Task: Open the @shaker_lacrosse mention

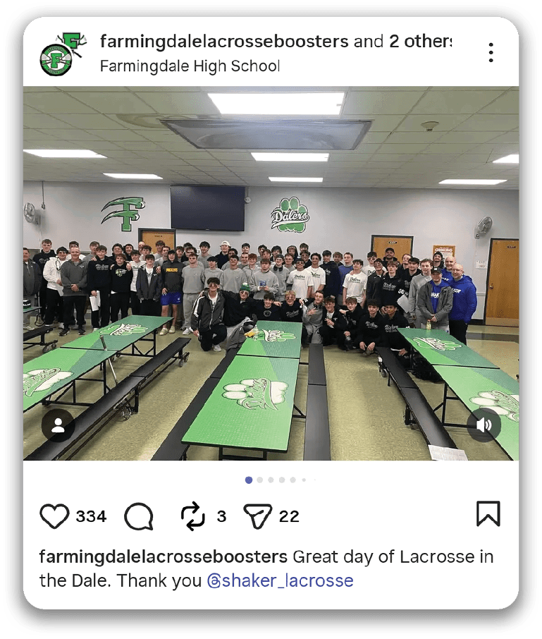Action: [x=280, y=580]
